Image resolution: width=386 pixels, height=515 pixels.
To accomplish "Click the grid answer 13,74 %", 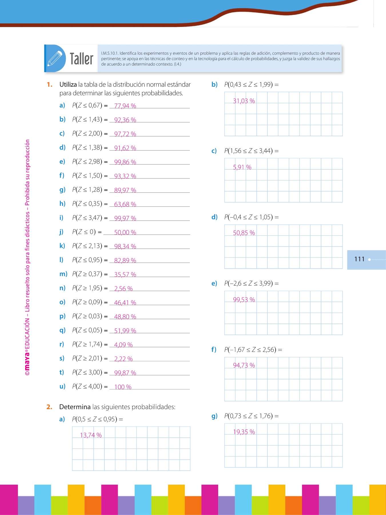I will [91, 435].
